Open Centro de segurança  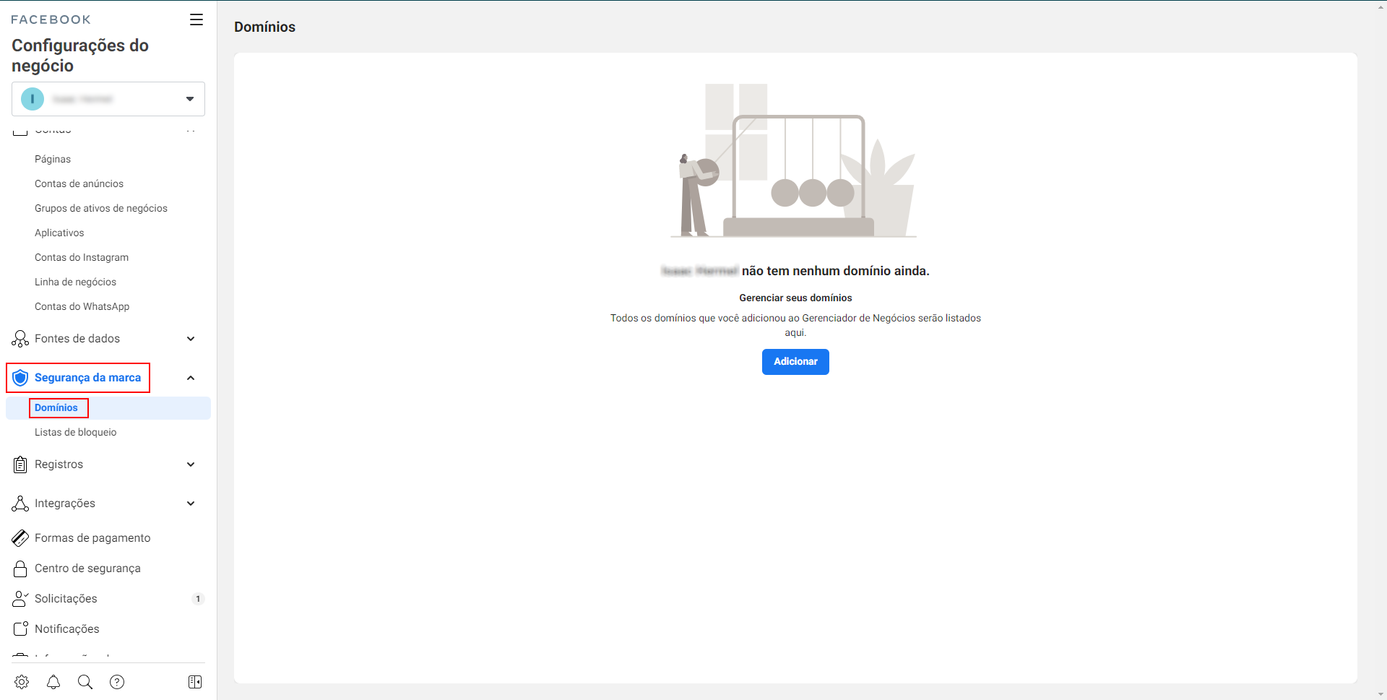[87, 569]
